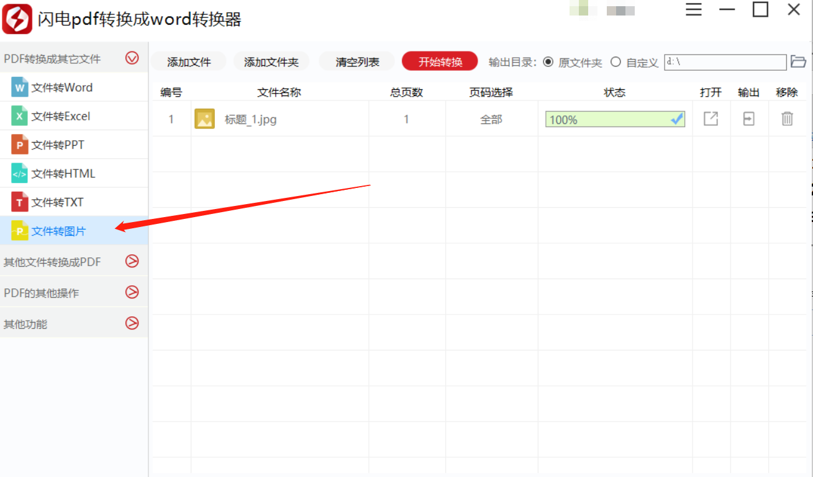Click the Word file icon in sidebar
Screen dimensions: 813x477
pos(20,87)
